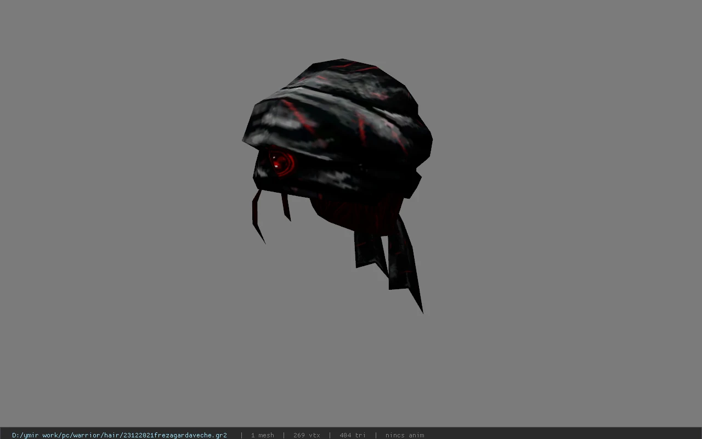Click the file path ending in frezagardaveche.gr2
The height and width of the screenshot is (439, 702).
pos(120,435)
